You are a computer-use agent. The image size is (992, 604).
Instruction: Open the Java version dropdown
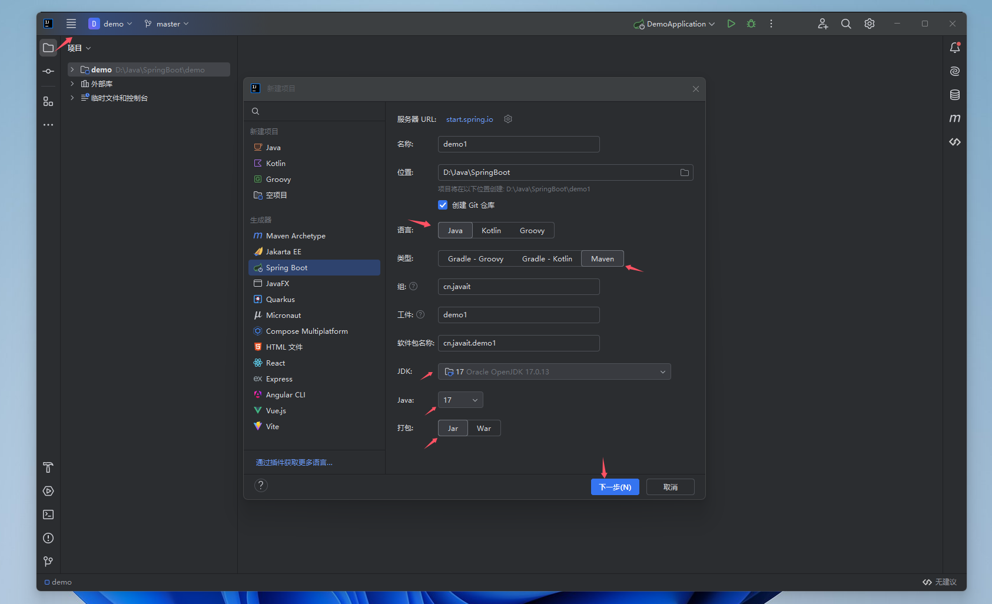tap(460, 400)
